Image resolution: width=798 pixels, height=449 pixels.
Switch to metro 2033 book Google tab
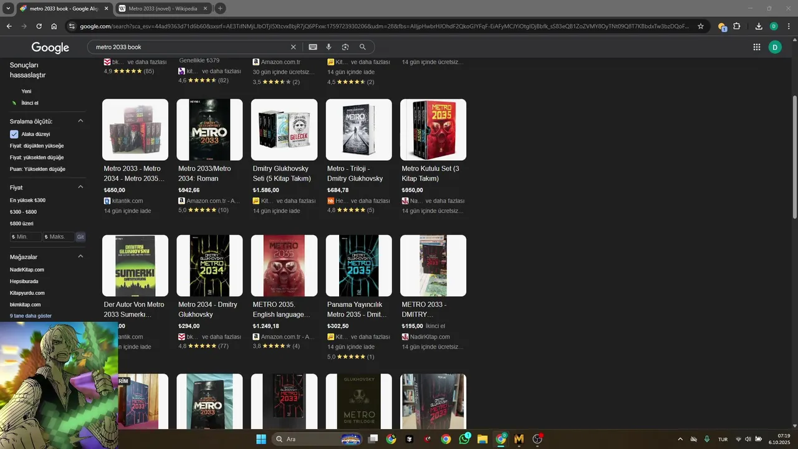[64, 9]
